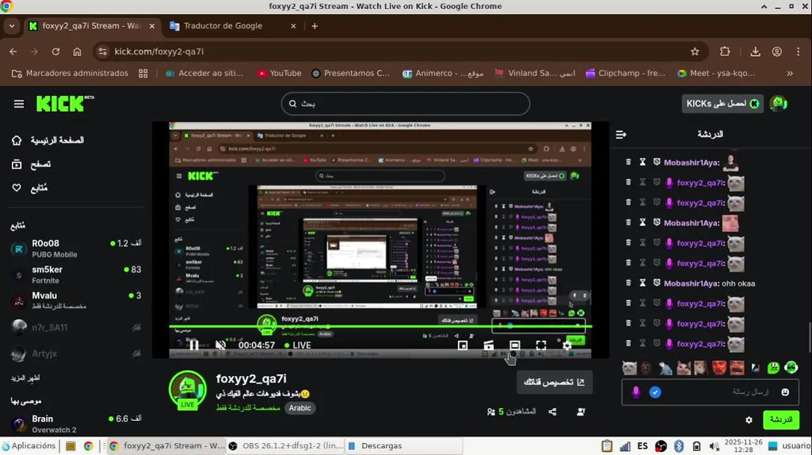Open the Kick hamburger menu
The width and height of the screenshot is (812, 455).
click(19, 104)
